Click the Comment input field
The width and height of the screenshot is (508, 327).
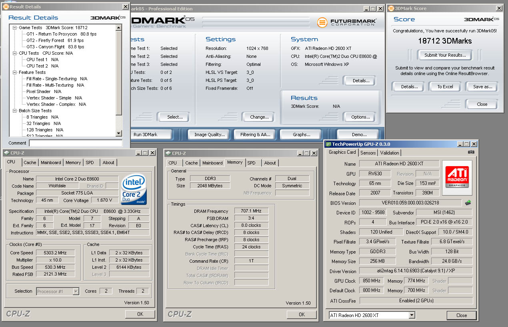[76, 143]
